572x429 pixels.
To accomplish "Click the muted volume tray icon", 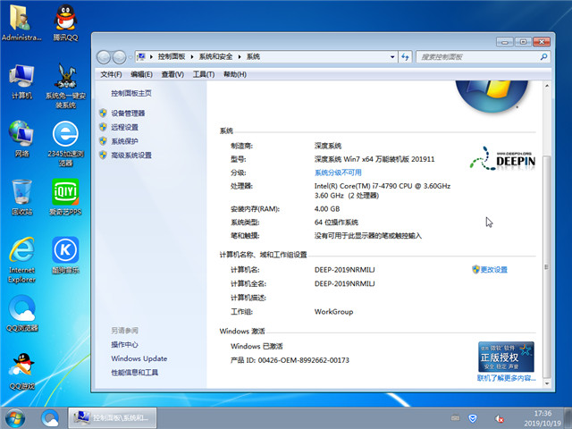I will pos(499,419).
